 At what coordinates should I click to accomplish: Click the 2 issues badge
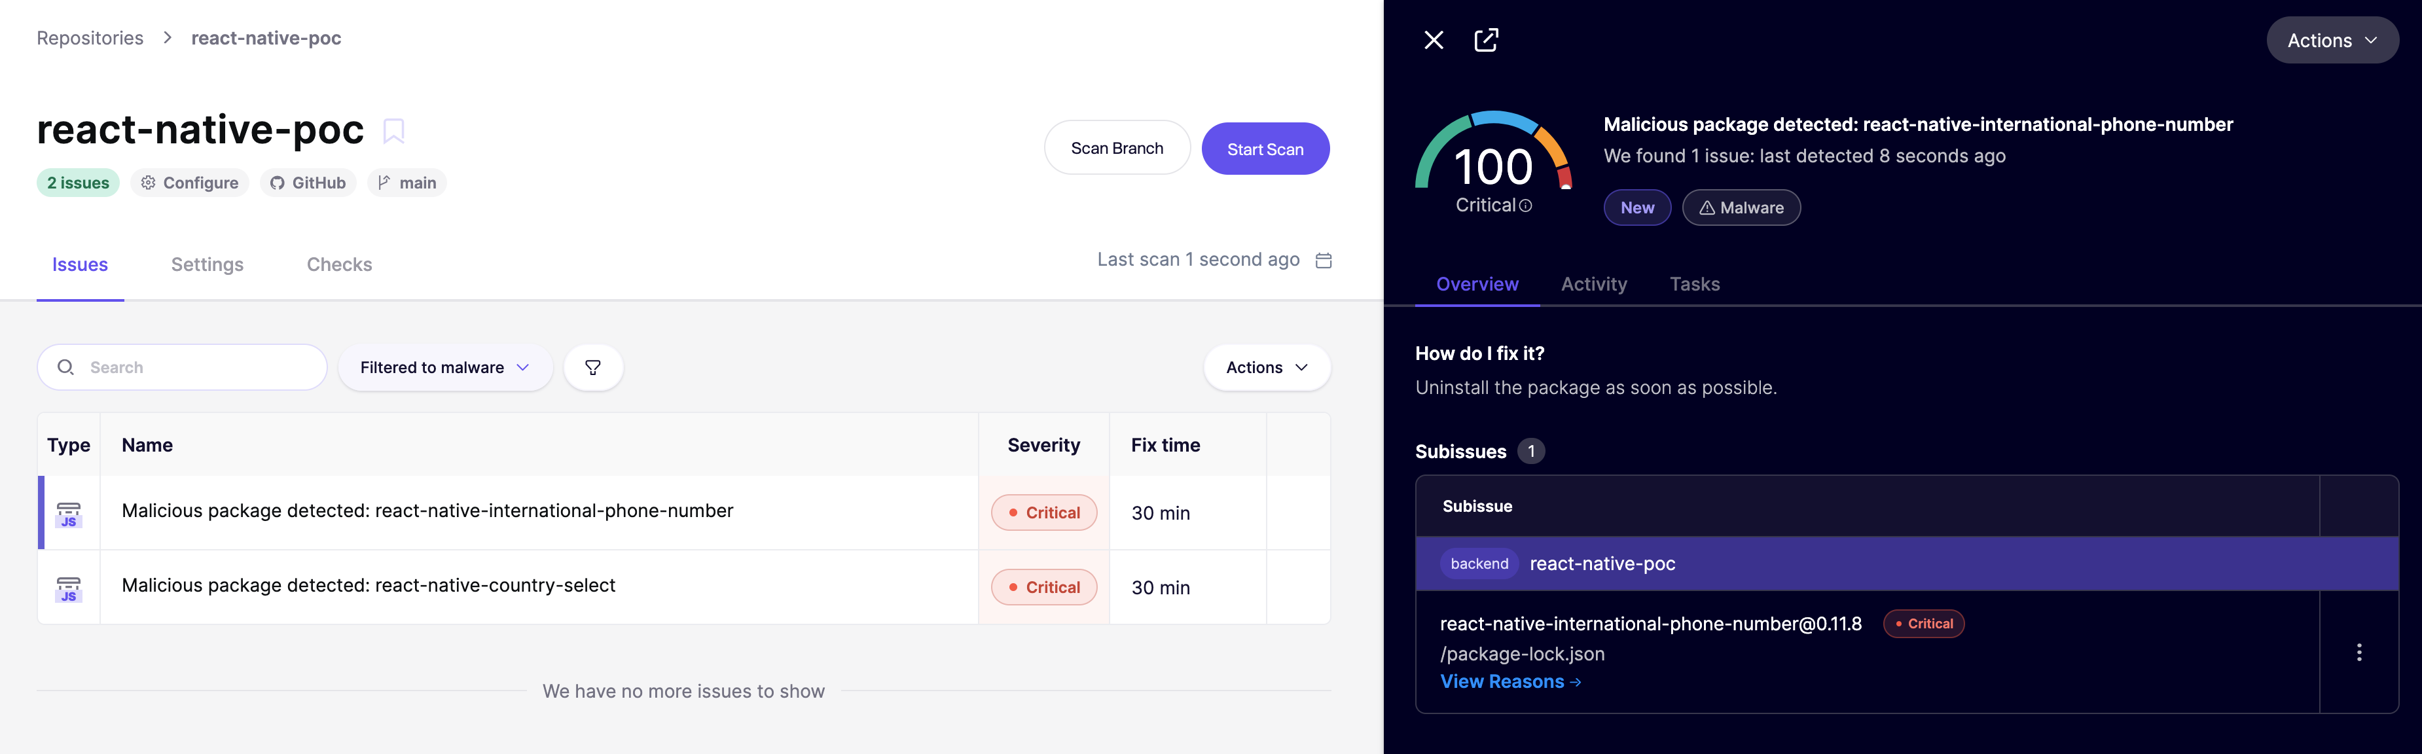[78, 183]
